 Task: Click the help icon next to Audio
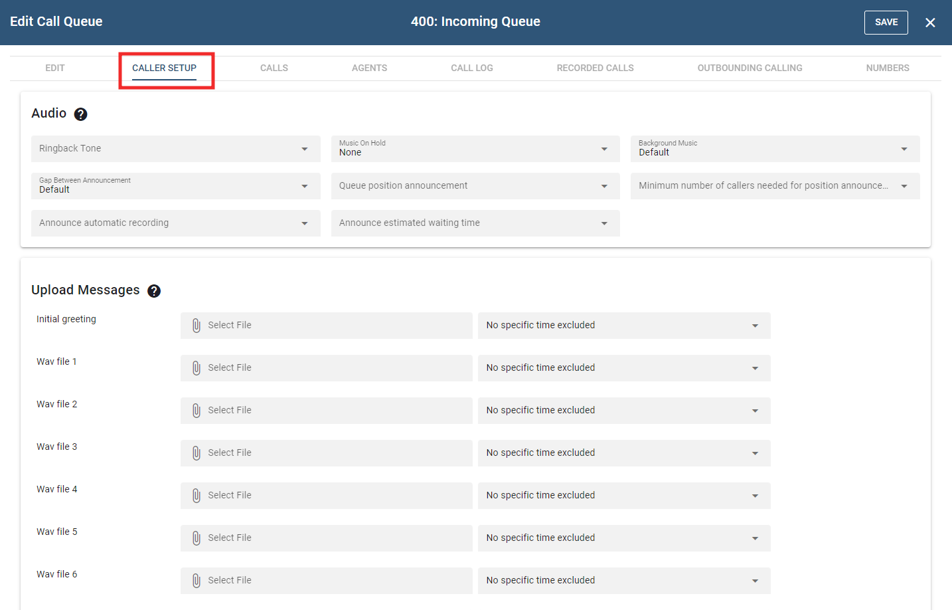[x=80, y=114]
